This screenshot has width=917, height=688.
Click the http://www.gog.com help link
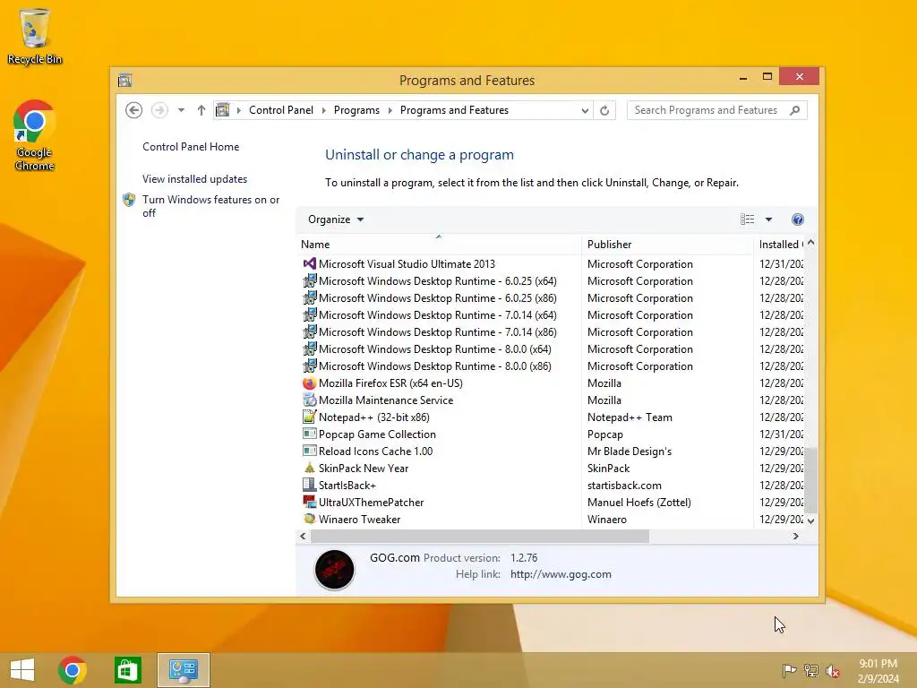click(561, 574)
